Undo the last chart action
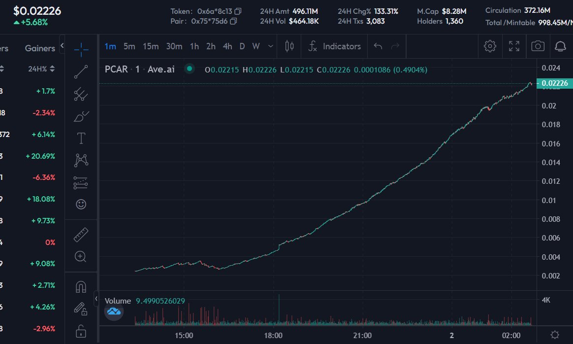573x344 pixels. pyautogui.click(x=378, y=46)
